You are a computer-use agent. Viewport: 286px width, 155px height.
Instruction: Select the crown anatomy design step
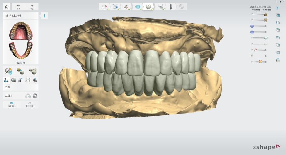(149, 7)
